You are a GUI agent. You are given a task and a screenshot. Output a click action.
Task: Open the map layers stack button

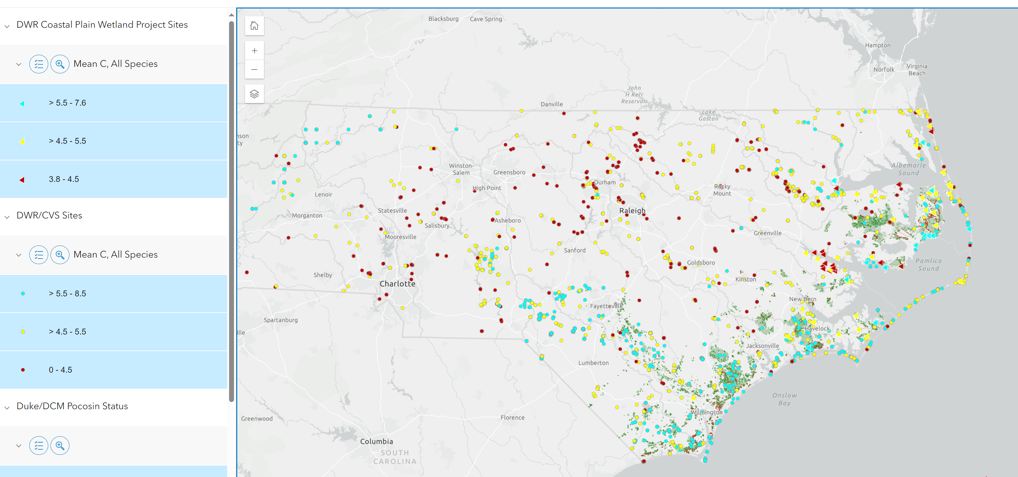click(x=254, y=94)
